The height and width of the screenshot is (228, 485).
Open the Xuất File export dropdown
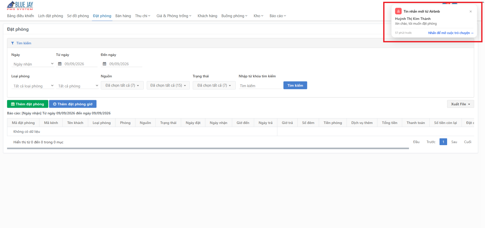coord(460,104)
